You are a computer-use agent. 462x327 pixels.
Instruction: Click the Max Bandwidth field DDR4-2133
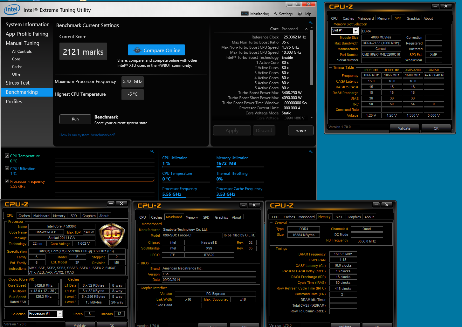click(x=381, y=43)
